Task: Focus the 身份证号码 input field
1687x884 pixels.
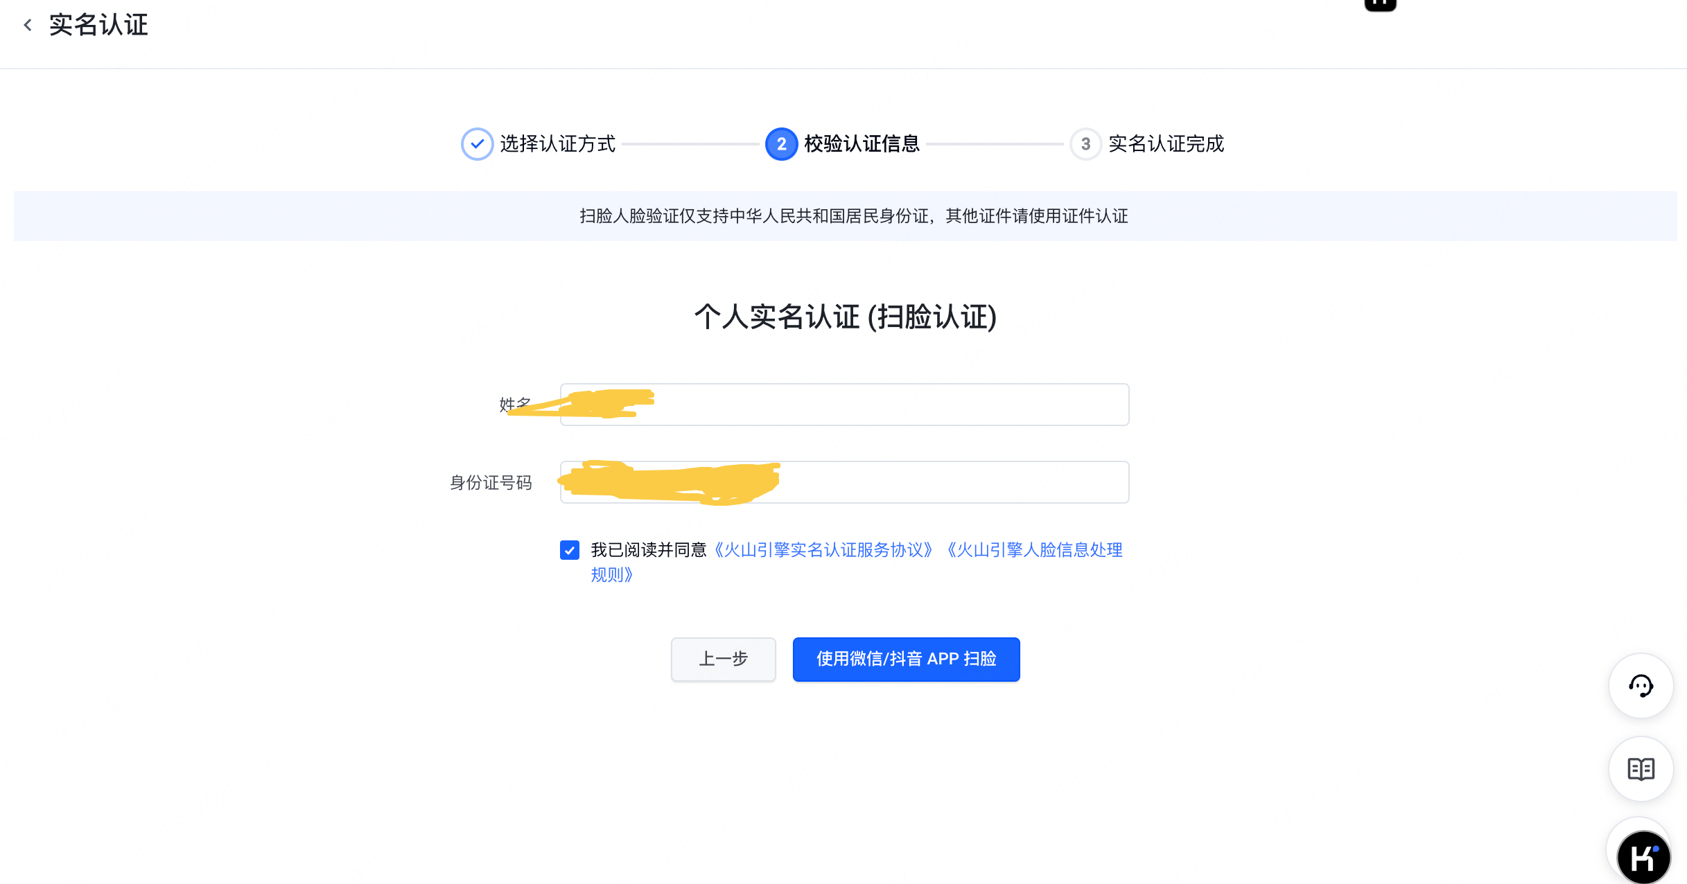Action: (844, 482)
